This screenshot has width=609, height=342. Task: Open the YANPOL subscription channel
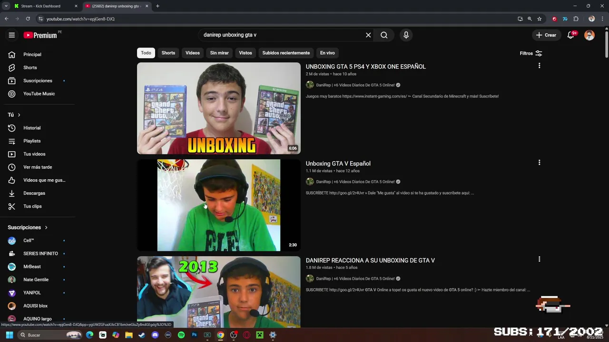pos(32,293)
